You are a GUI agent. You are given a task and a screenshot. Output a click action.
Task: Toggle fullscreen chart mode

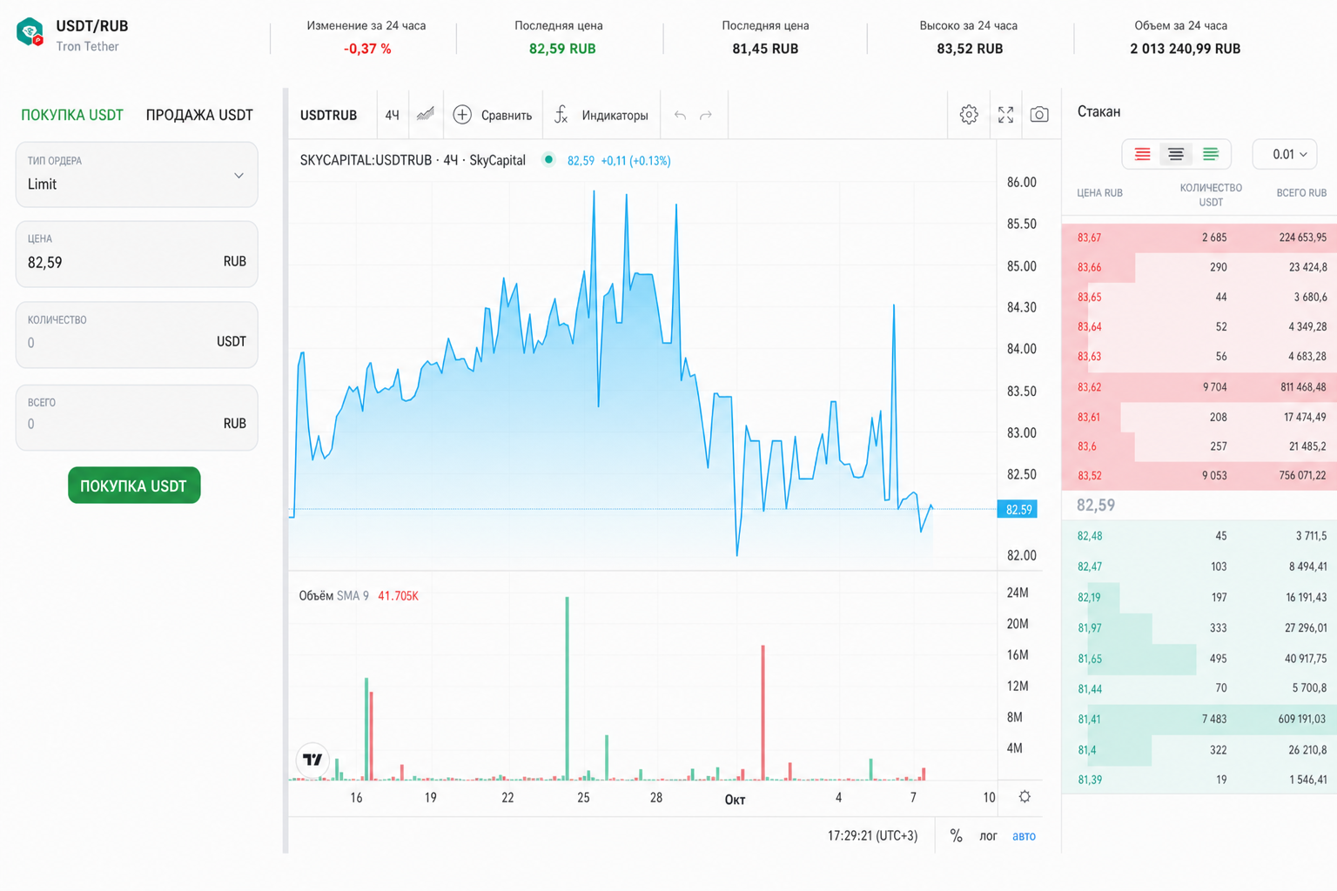[1005, 114]
